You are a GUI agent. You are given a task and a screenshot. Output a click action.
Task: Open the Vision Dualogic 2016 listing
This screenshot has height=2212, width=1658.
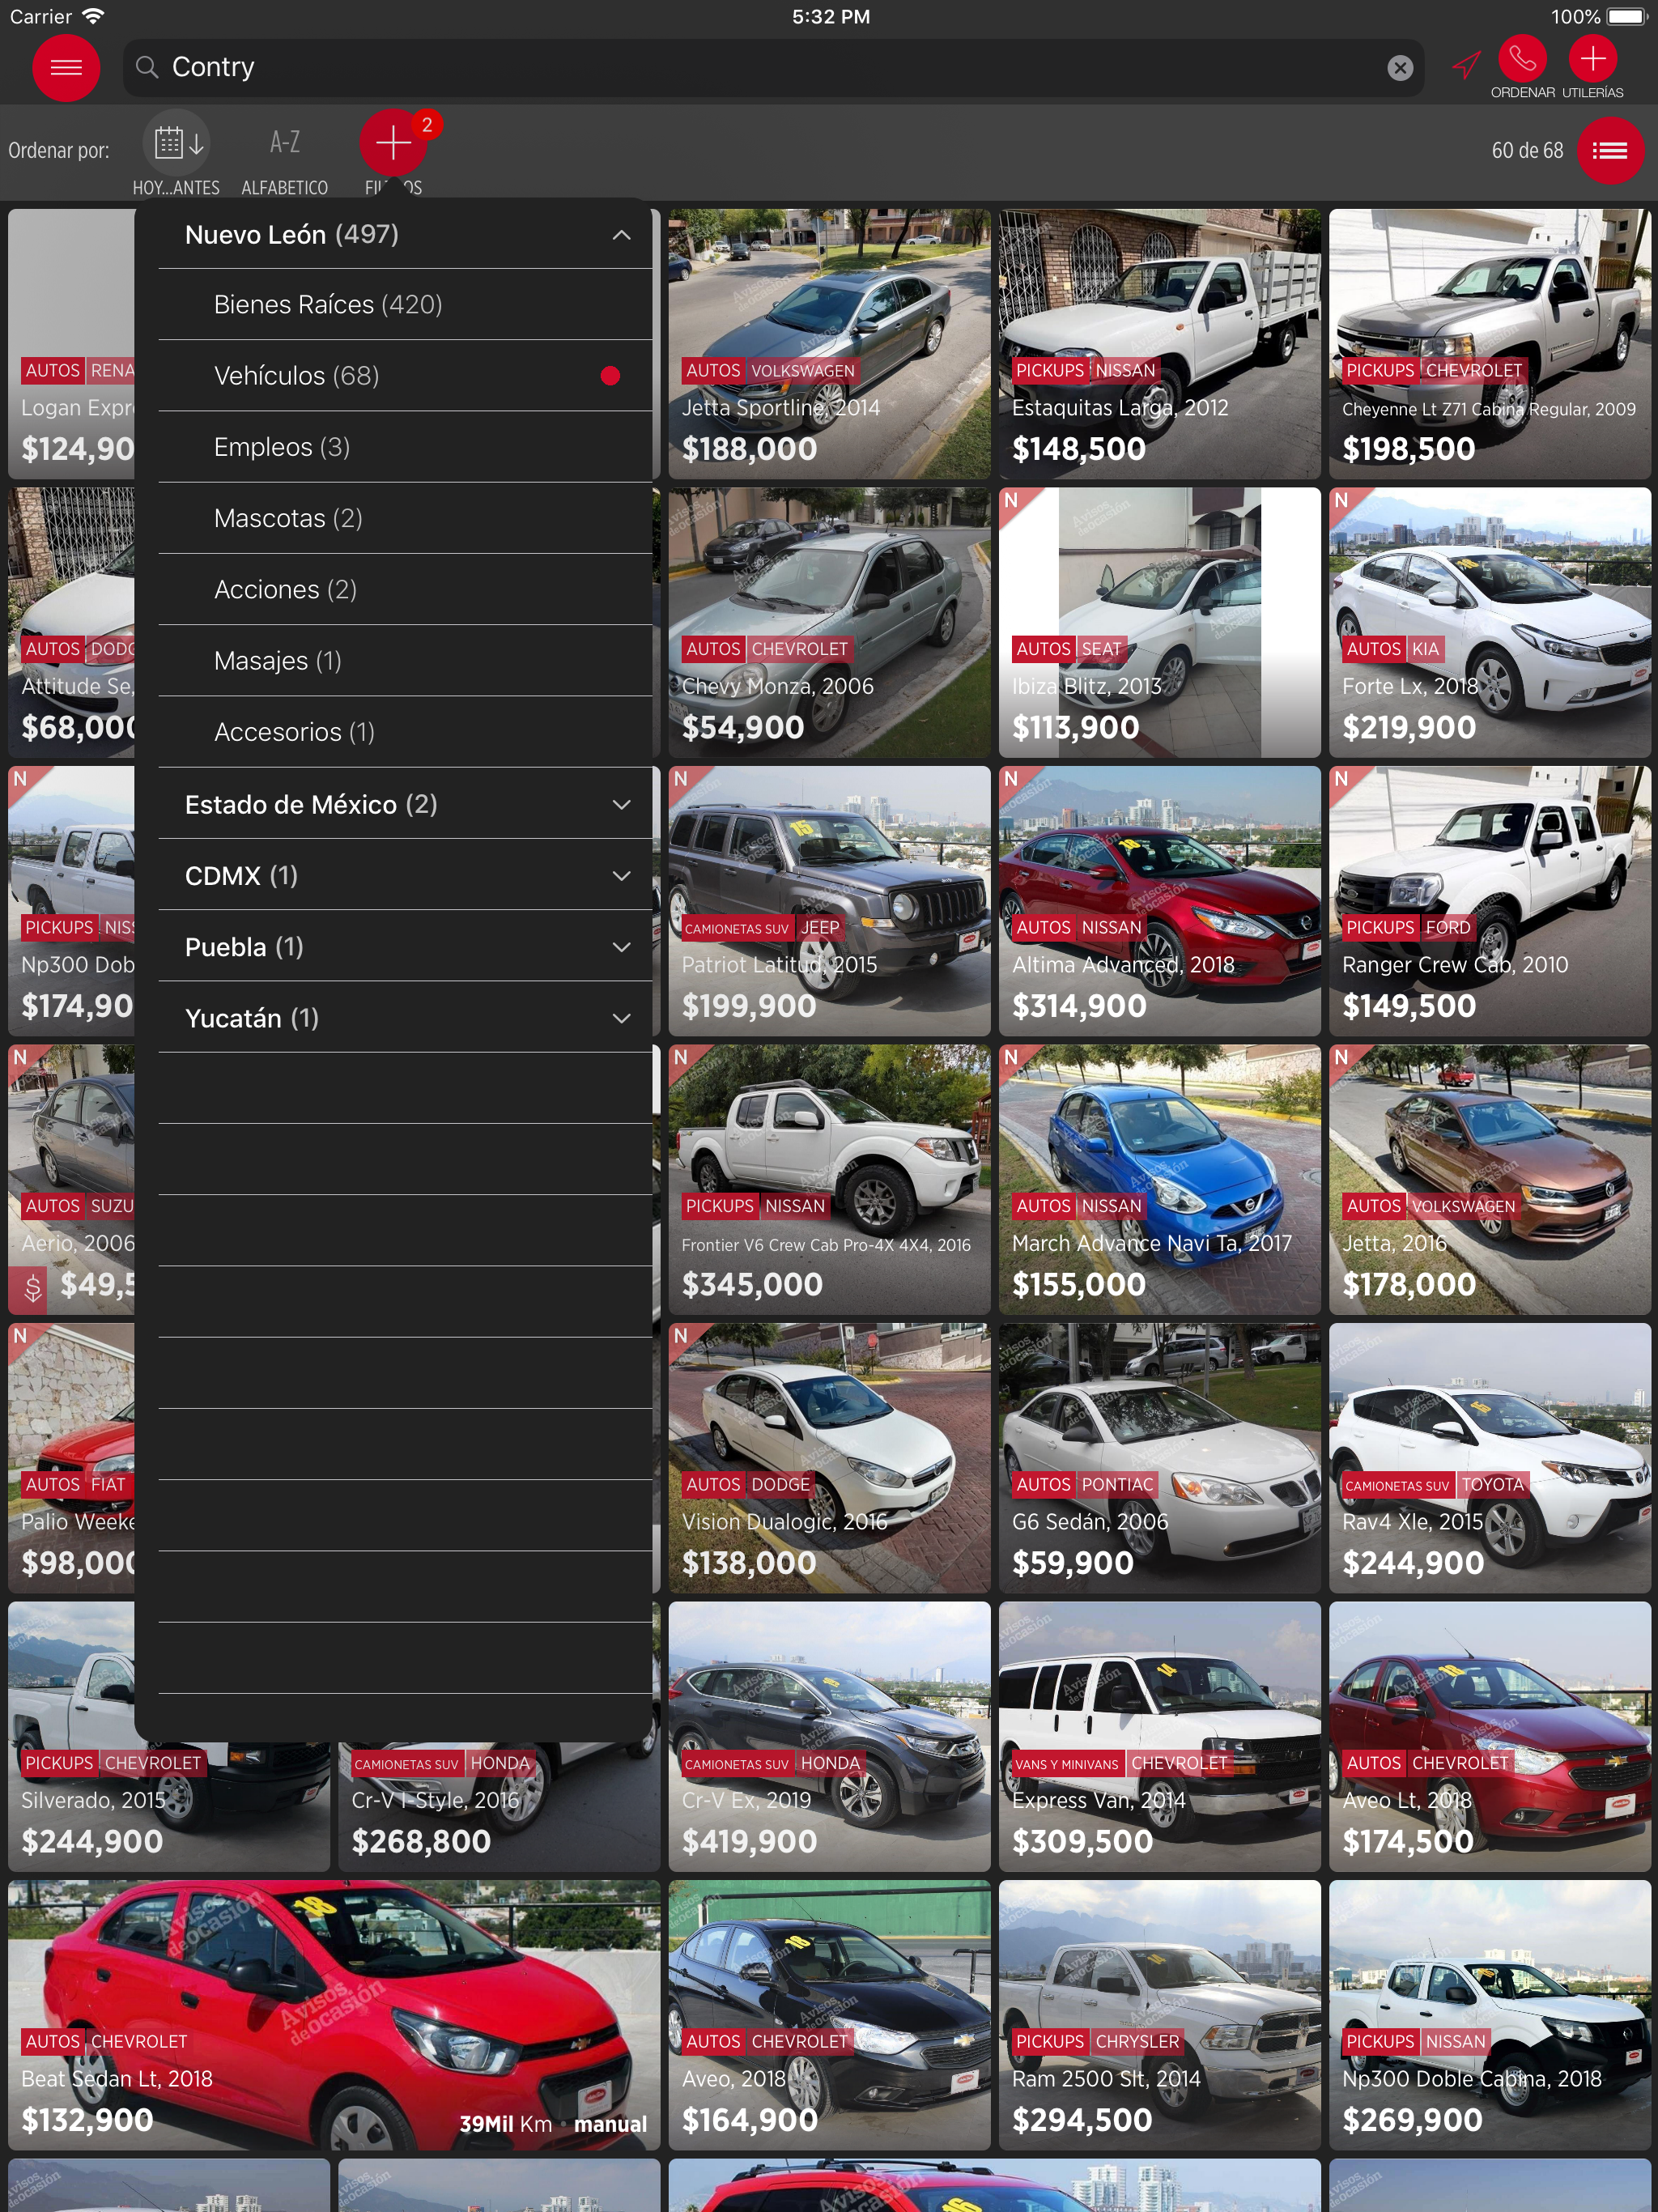[829, 1458]
